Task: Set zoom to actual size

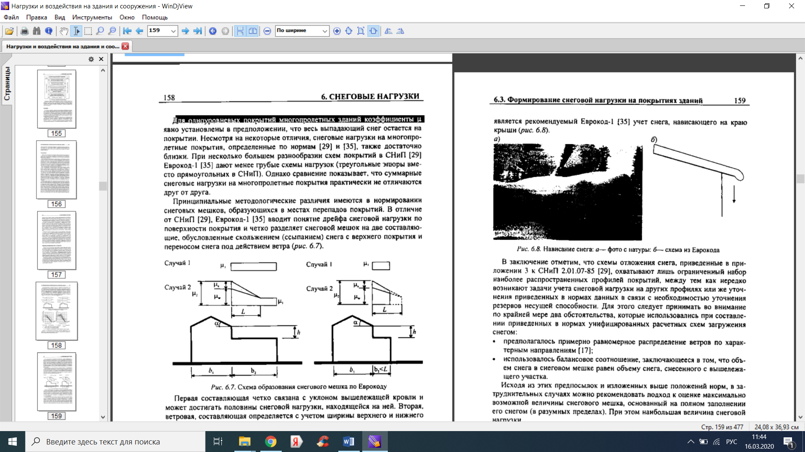Action: (x=349, y=31)
